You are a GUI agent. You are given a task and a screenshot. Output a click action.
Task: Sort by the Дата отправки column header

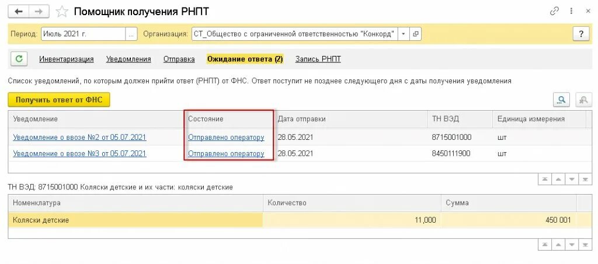click(350, 119)
